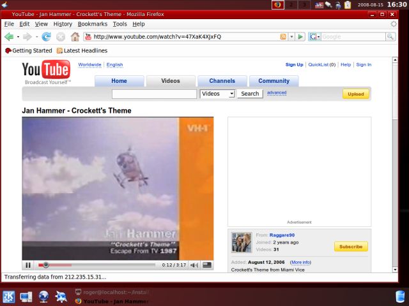
Task: Open the Tools menu
Action: (x=120, y=24)
